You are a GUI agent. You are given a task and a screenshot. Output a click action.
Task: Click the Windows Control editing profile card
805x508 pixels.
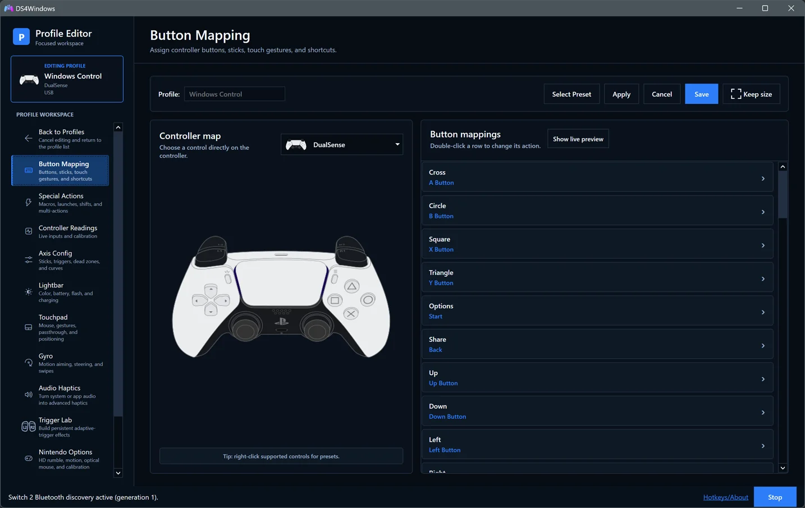click(x=67, y=79)
